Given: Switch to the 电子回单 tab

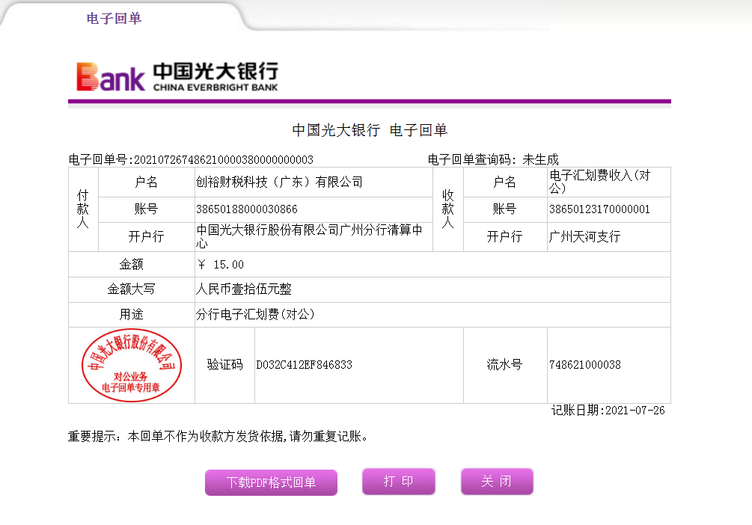Looking at the screenshot, I should coord(114,19).
